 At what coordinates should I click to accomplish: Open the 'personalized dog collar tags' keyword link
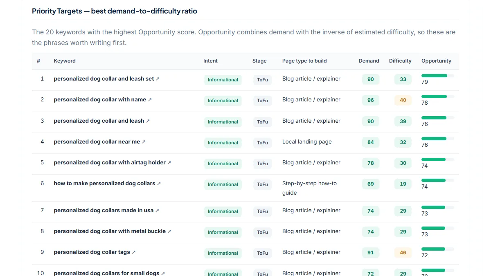tap(92, 252)
